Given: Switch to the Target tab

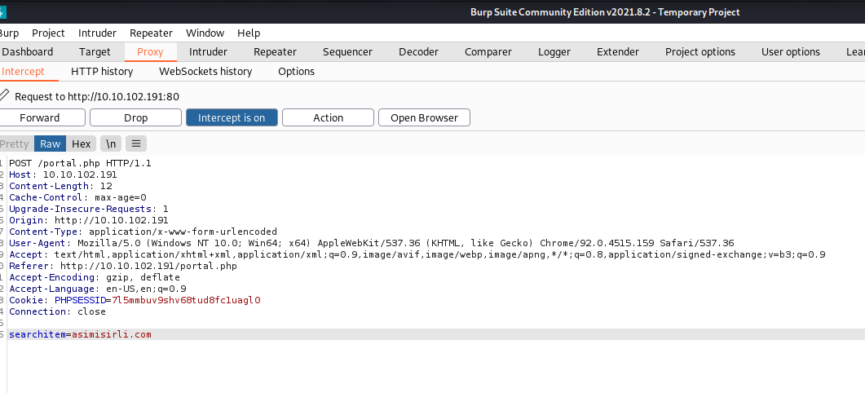Looking at the screenshot, I should point(95,52).
